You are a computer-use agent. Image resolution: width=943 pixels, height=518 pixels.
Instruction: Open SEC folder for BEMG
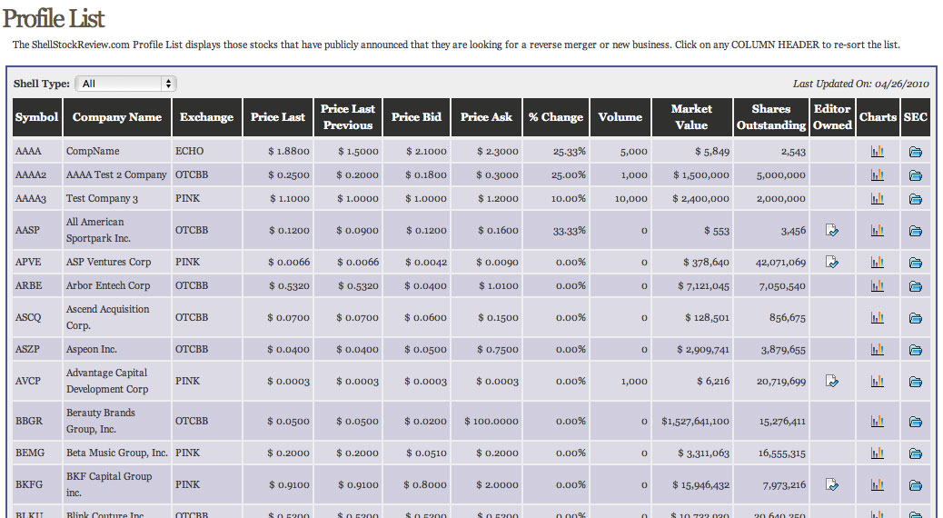916,453
